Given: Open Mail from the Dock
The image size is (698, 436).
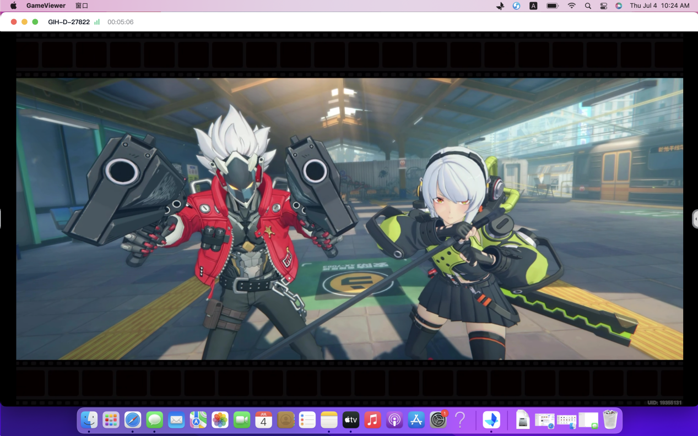Looking at the screenshot, I should coord(176,420).
